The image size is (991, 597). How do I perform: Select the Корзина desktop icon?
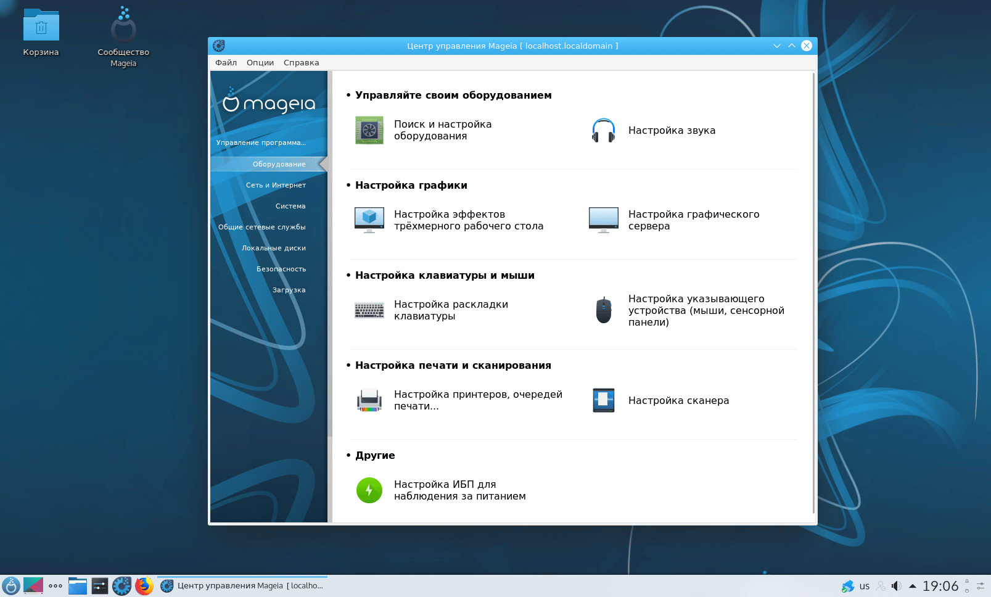click(x=41, y=33)
